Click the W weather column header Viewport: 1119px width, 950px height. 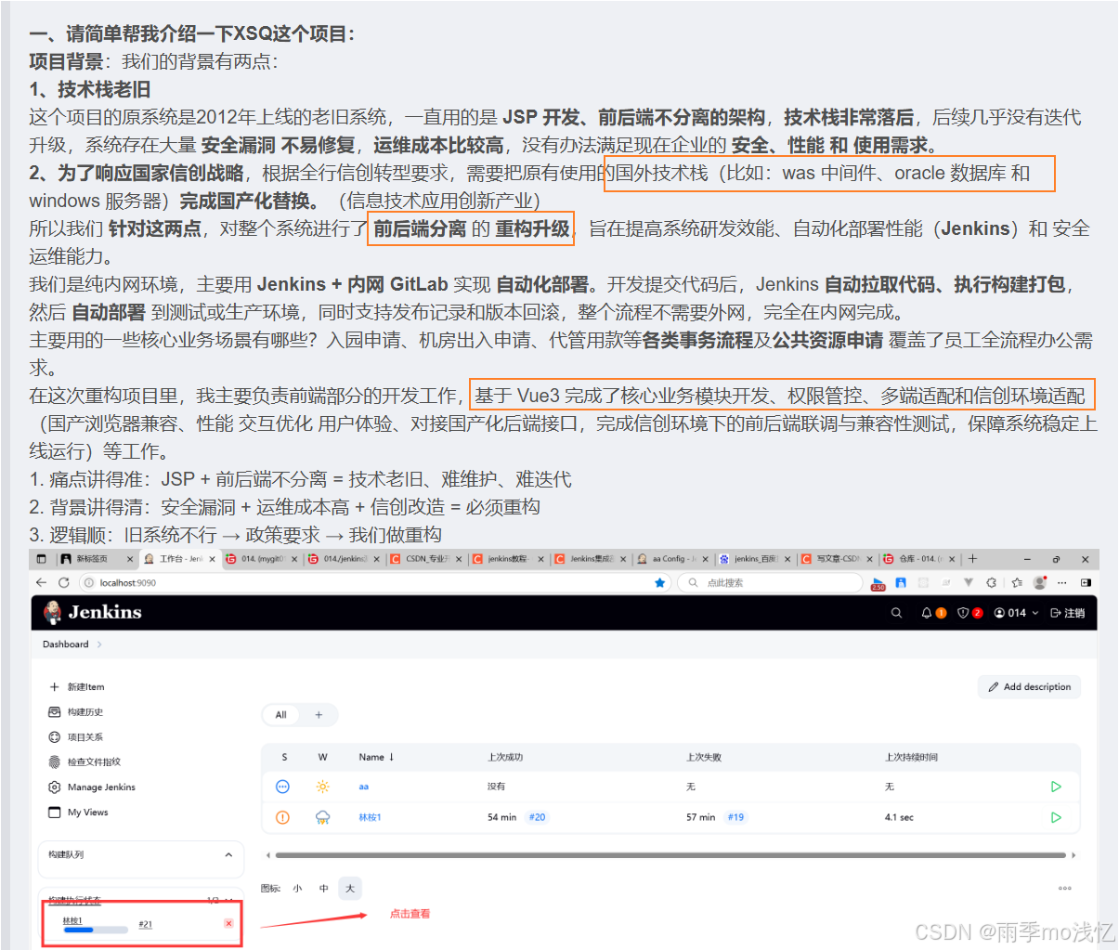pyautogui.click(x=322, y=758)
